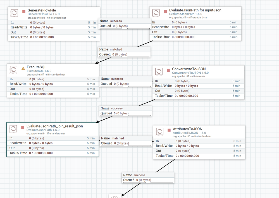Click the AttributesToJSON processor title text
Screen dimensions: 279x198
coord(187,129)
